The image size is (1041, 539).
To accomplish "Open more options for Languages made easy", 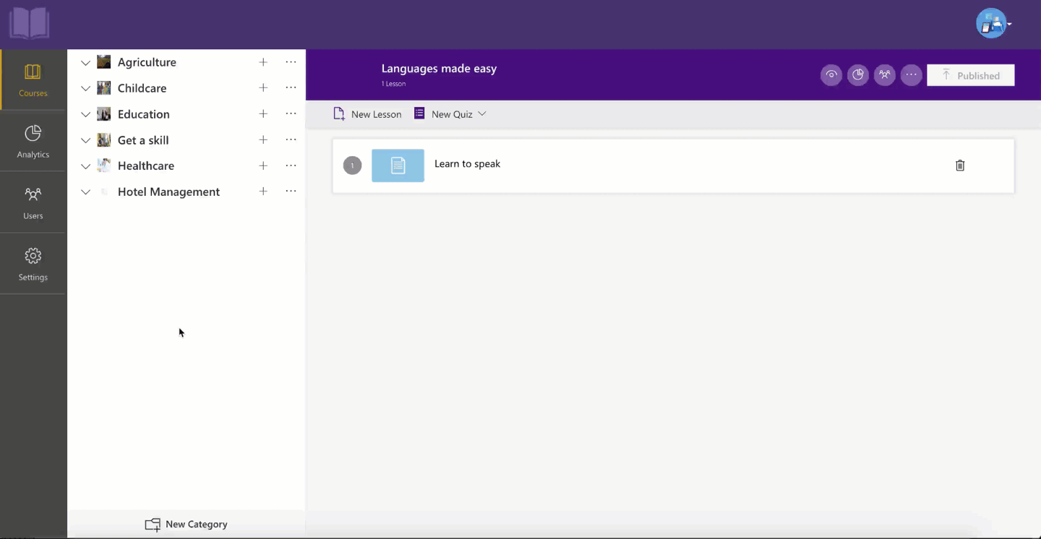I will click(x=911, y=74).
